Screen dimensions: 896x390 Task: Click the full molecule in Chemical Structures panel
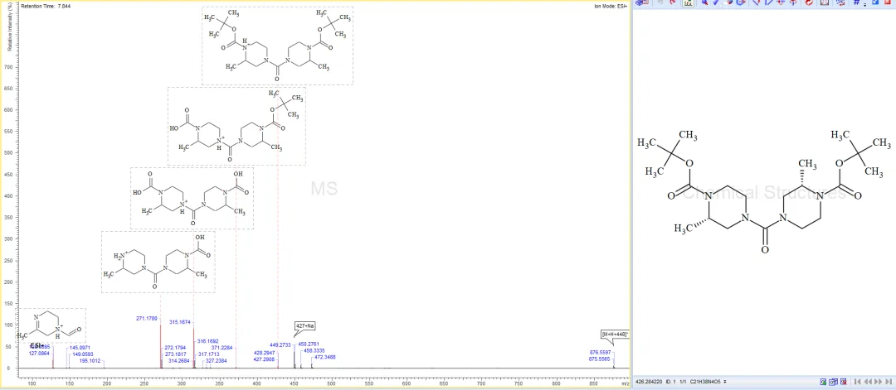[765, 191]
